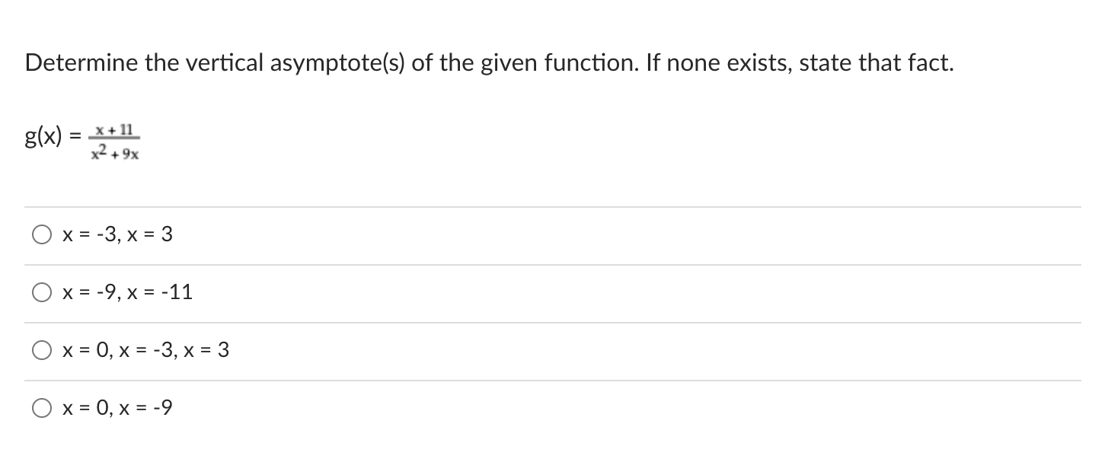Select the radio button for x = -9, x = -11
This screenshot has height=462, width=1105.
[x=42, y=292]
